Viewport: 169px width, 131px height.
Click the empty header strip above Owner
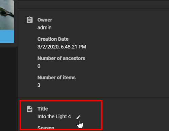[94, 4]
